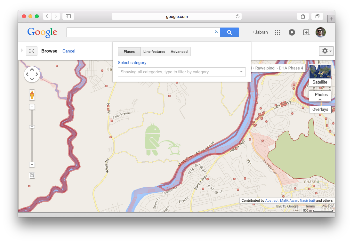Pan the map right with the arrow control

[37, 74]
